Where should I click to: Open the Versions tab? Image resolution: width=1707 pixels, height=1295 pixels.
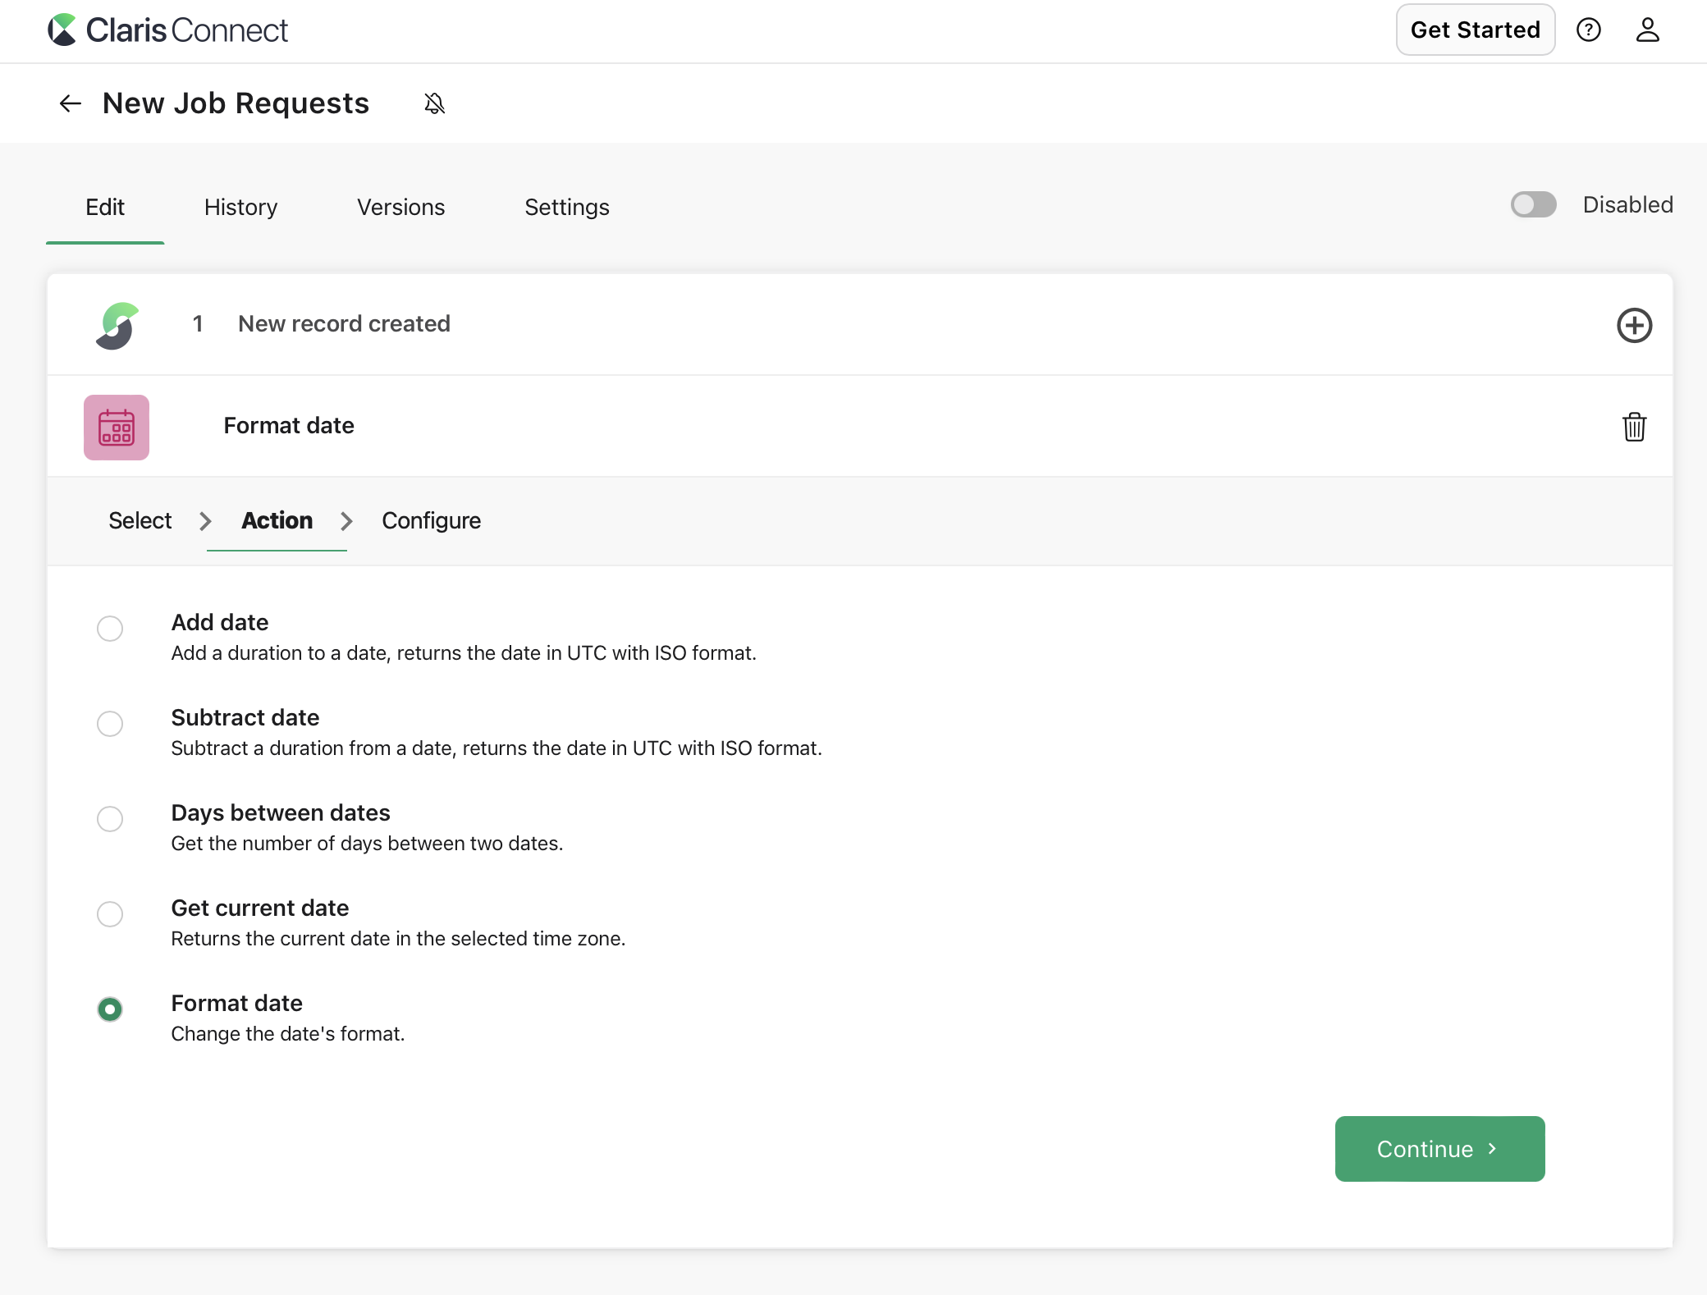click(400, 208)
